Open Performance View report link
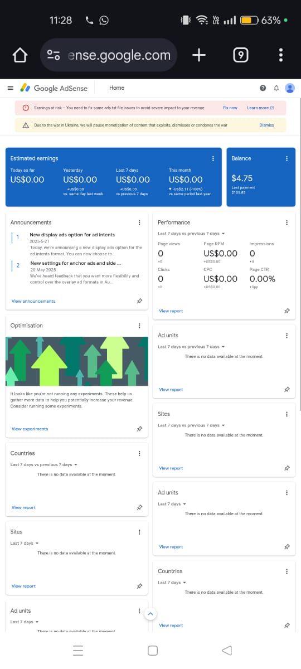 171,311
